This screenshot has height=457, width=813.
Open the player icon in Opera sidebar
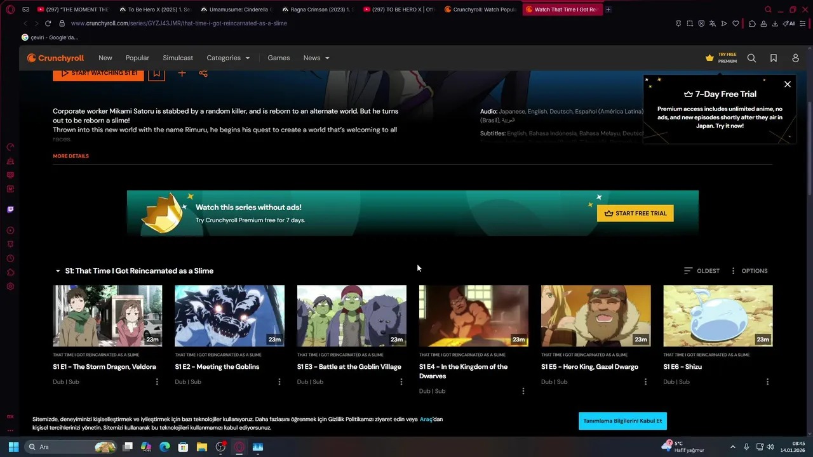10,230
